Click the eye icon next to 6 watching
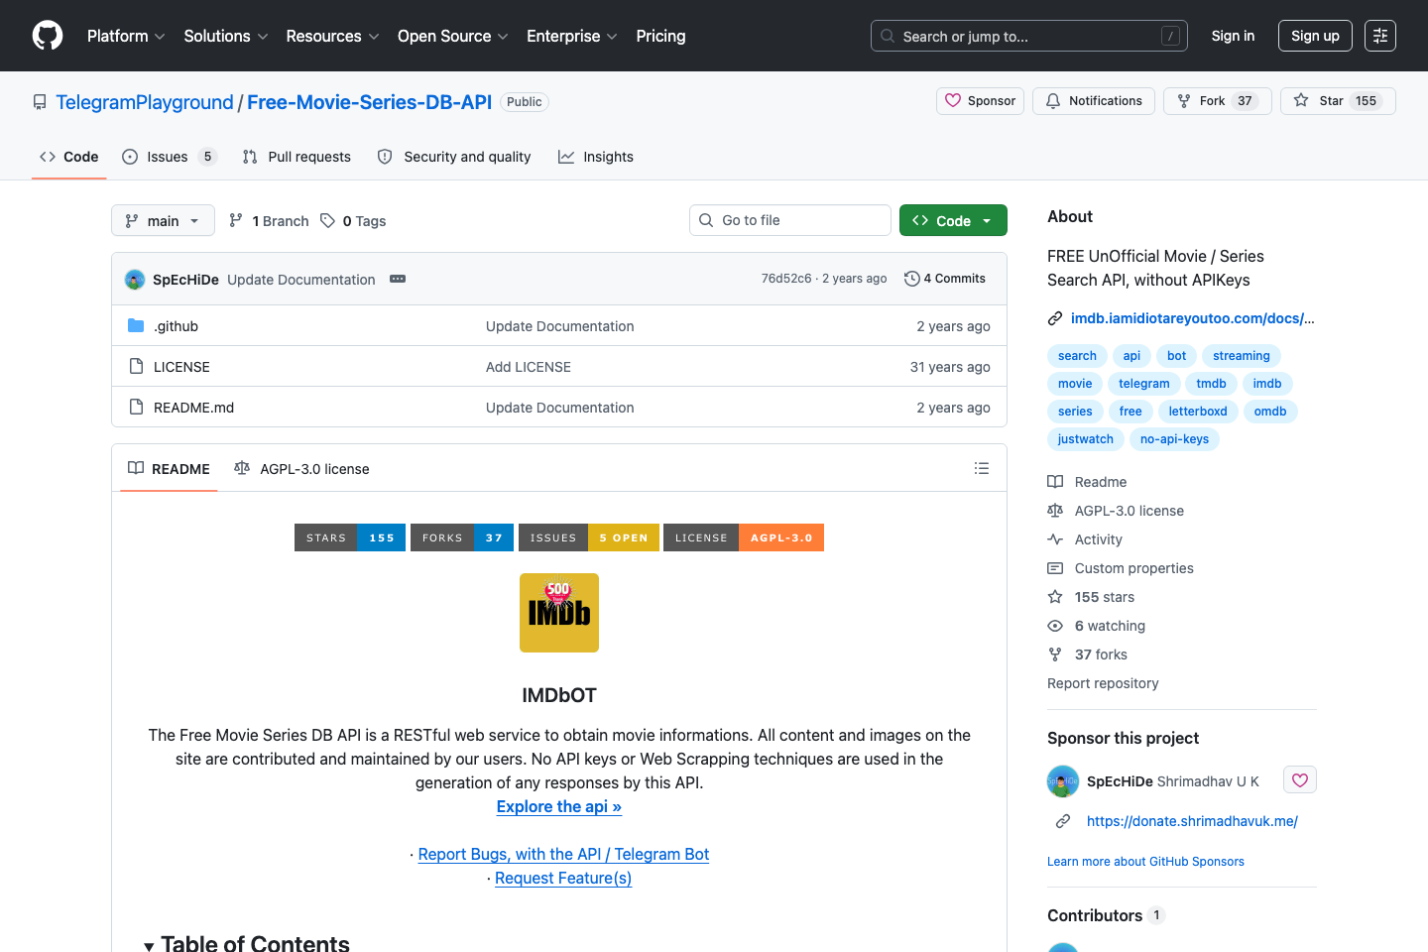 pos(1054,625)
